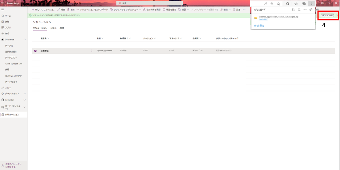Expand the チャットボット navigation group
The width and height of the screenshot is (340, 170).
(x=25, y=93)
